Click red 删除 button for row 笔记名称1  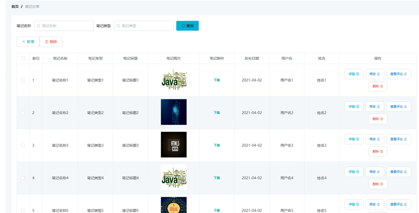point(378,87)
